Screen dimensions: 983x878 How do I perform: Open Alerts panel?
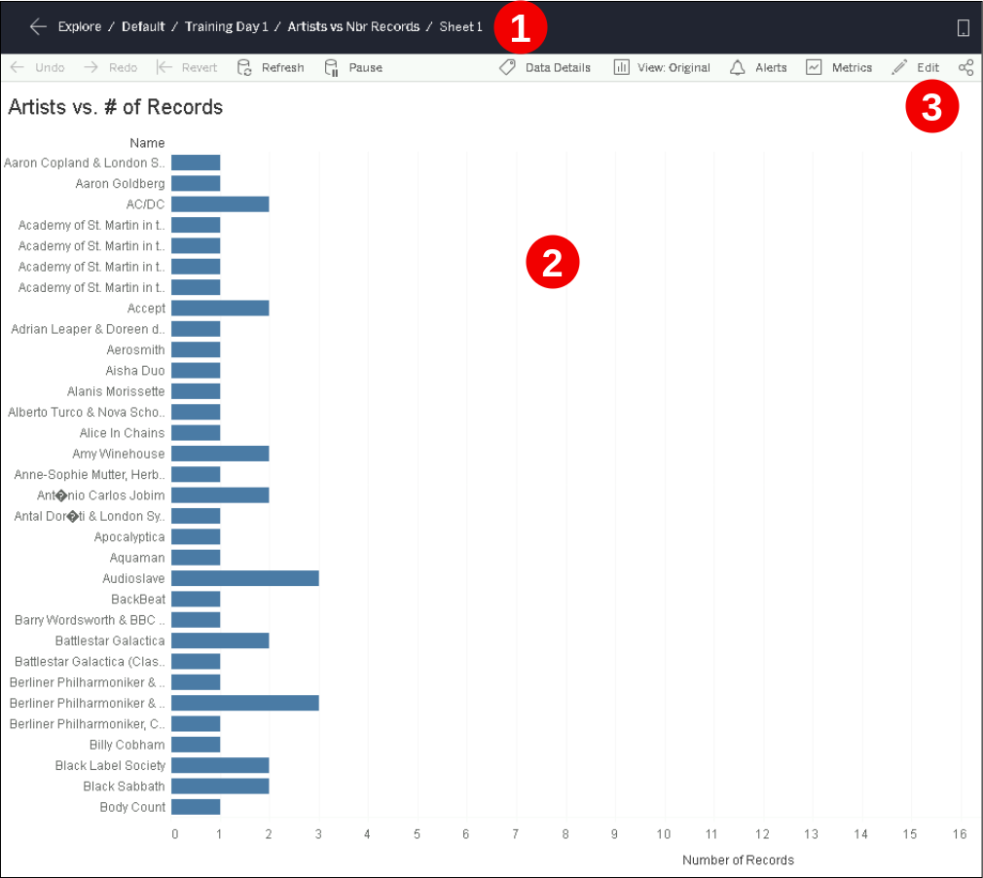[x=771, y=68]
